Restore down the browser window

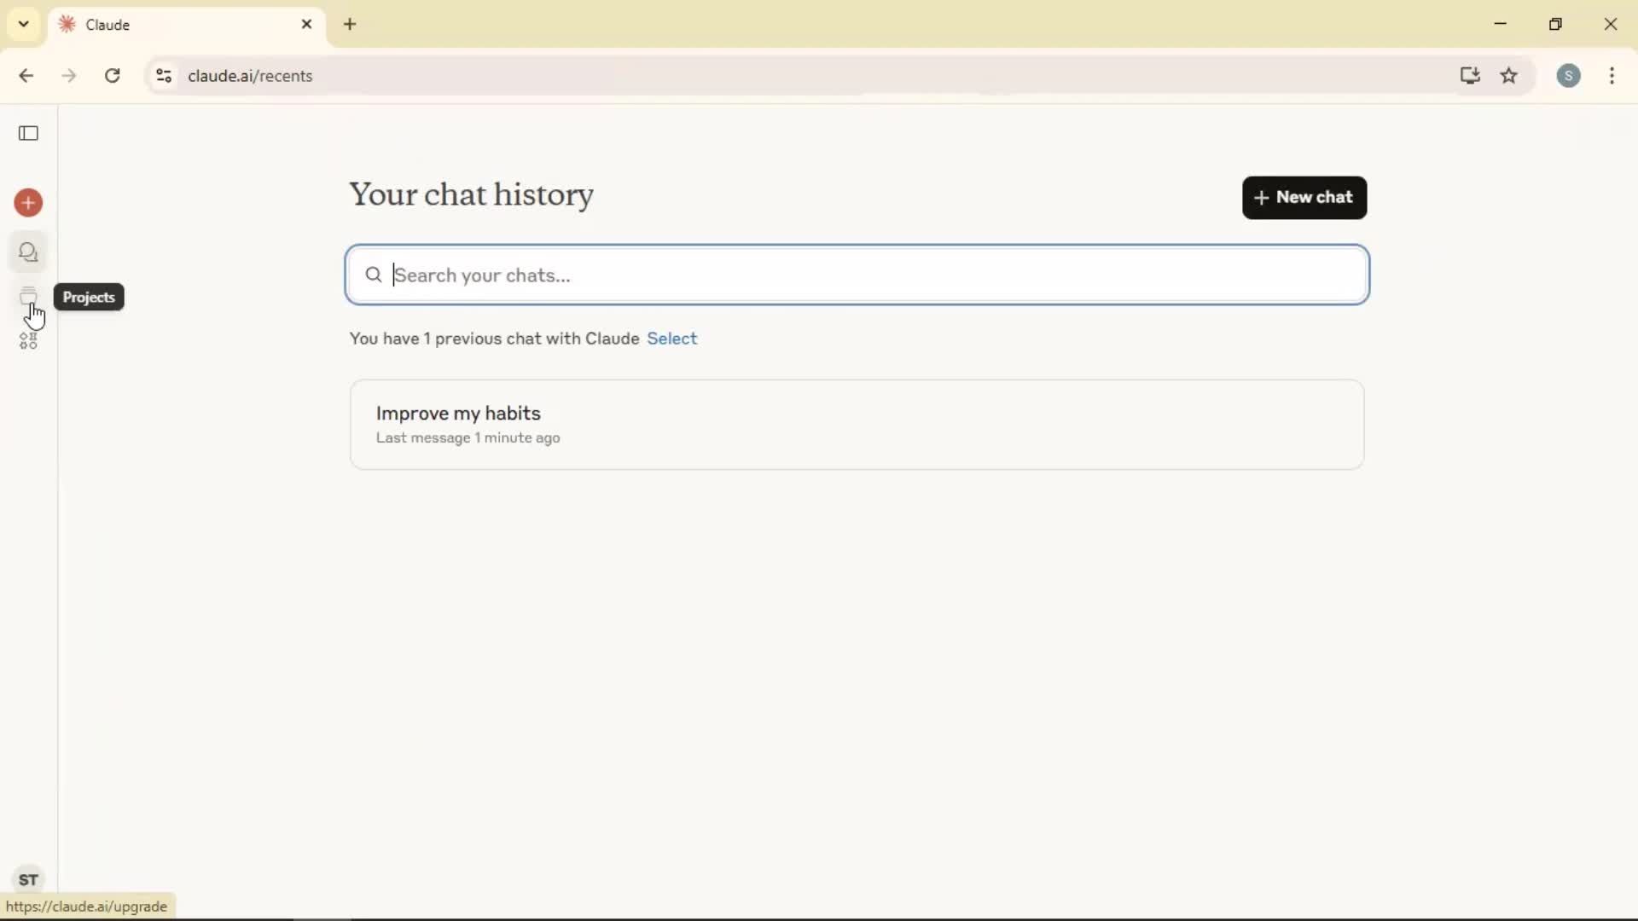point(1555,24)
